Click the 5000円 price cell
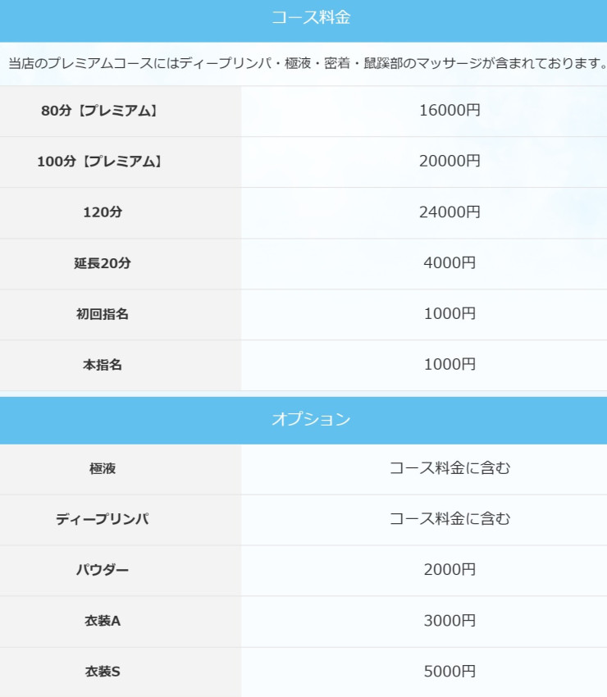This screenshot has width=607, height=697. (x=450, y=672)
